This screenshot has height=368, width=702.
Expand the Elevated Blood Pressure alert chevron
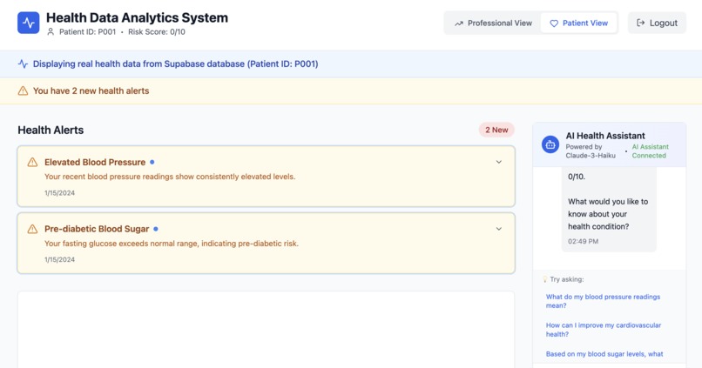tap(499, 162)
